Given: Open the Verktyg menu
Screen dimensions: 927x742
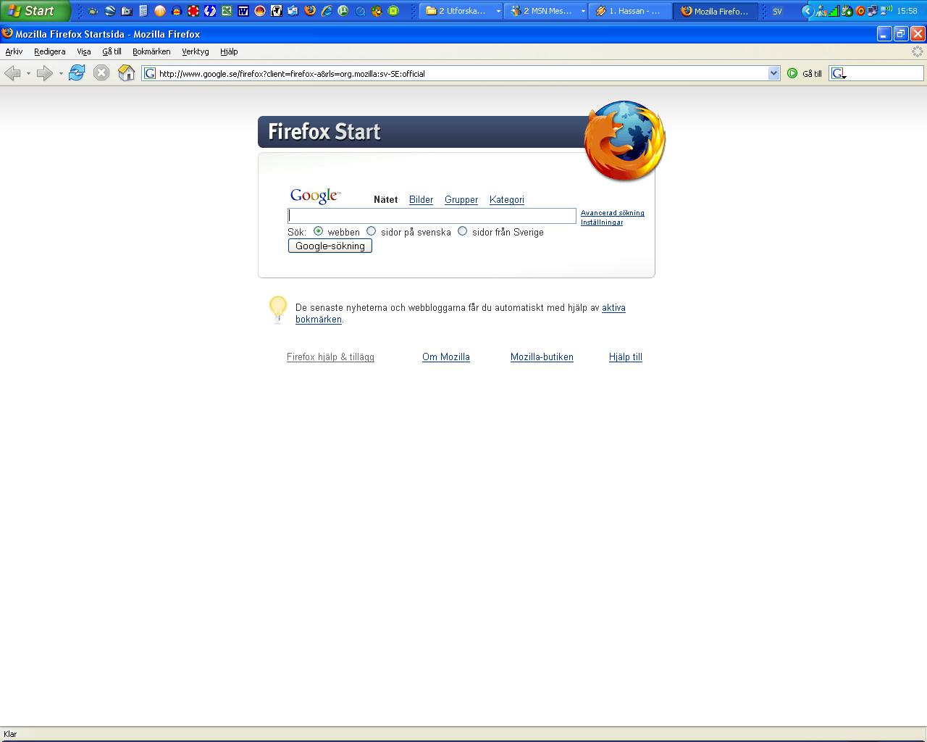Looking at the screenshot, I should click(x=196, y=51).
